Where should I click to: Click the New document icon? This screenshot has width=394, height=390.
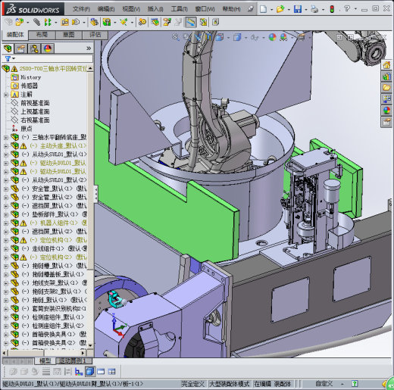[x=263, y=9]
